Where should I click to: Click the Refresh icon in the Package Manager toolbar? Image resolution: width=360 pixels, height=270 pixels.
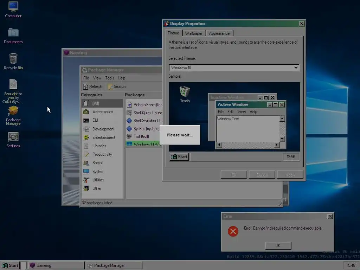[86, 86]
